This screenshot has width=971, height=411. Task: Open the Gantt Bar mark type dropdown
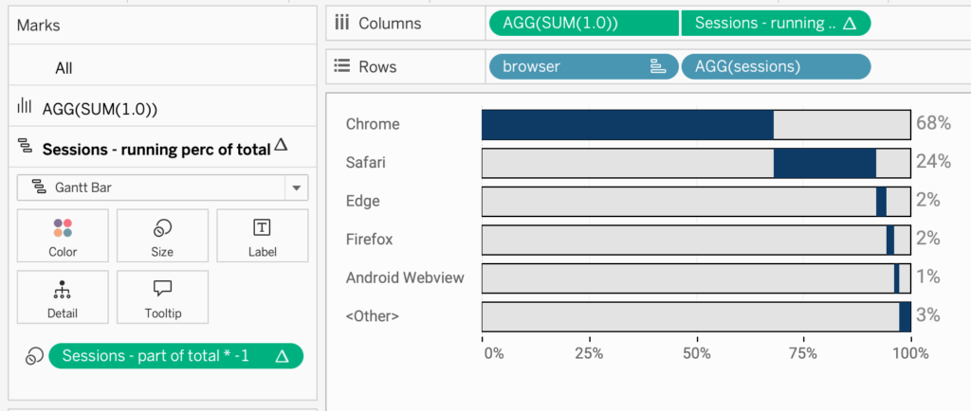click(162, 188)
